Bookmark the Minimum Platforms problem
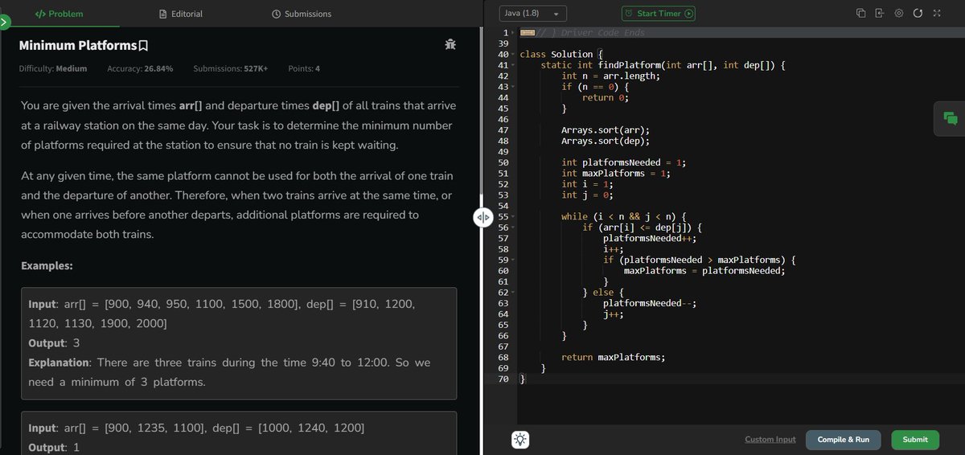This screenshot has width=965, height=455. (x=144, y=46)
